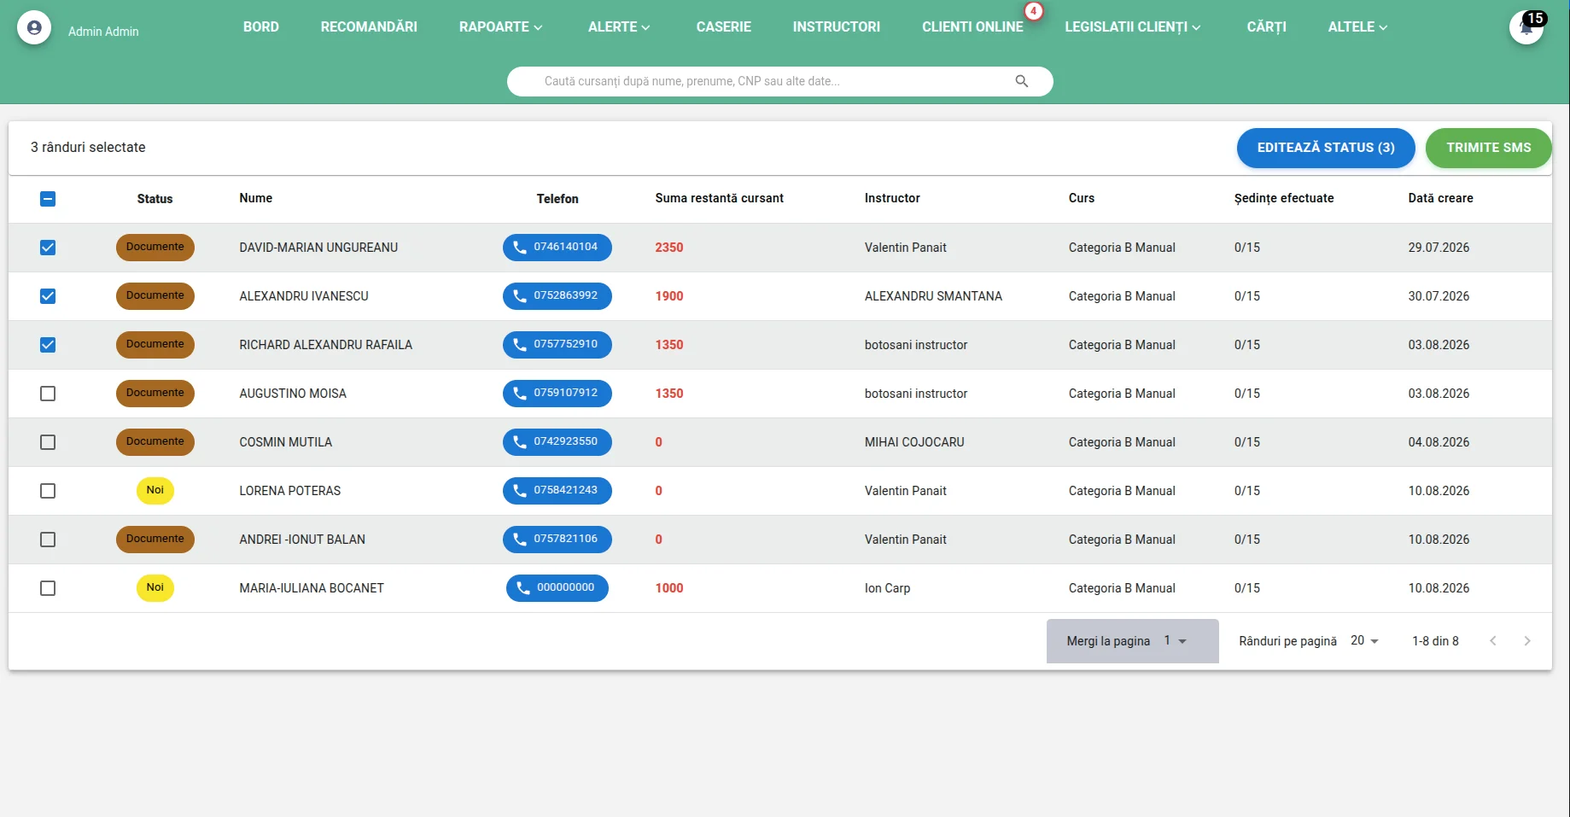Sort by the Nume column header
1570x817 pixels.
[x=255, y=198]
